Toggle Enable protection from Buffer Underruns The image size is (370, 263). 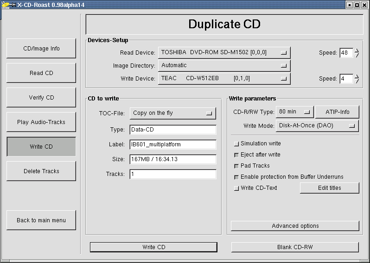pos(236,177)
